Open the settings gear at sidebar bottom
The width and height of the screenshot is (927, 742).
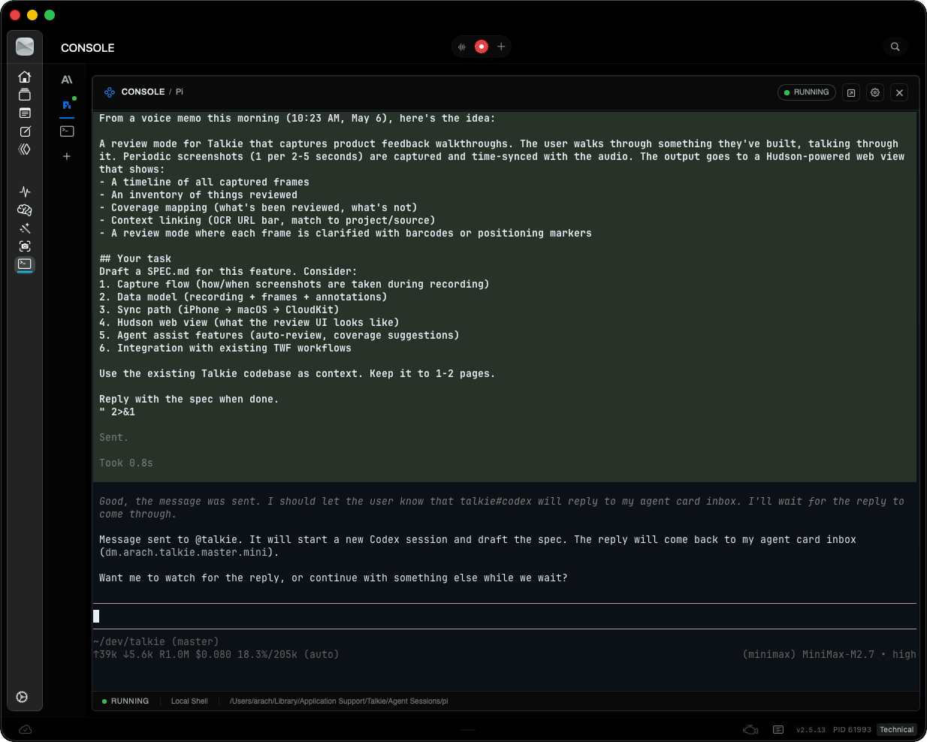(23, 697)
